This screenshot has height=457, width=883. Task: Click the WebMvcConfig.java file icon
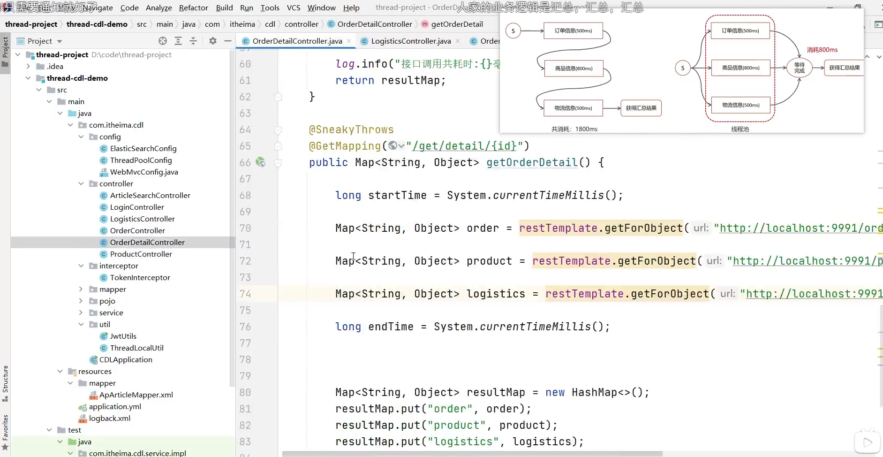point(104,172)
